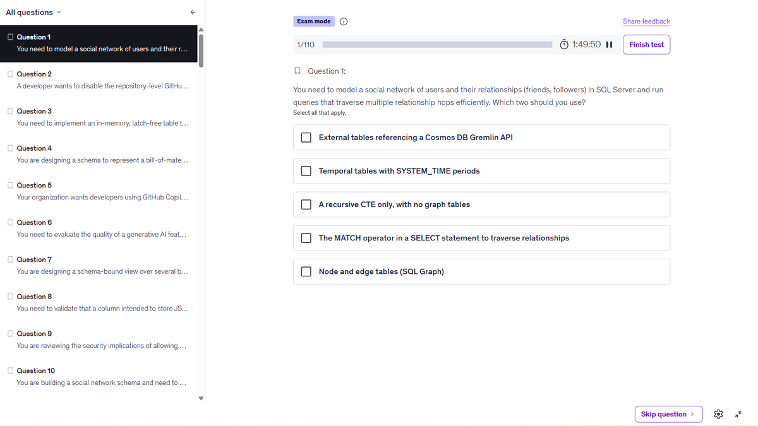Toggle the bookmark flag for Question 6

tap(10, 222)
